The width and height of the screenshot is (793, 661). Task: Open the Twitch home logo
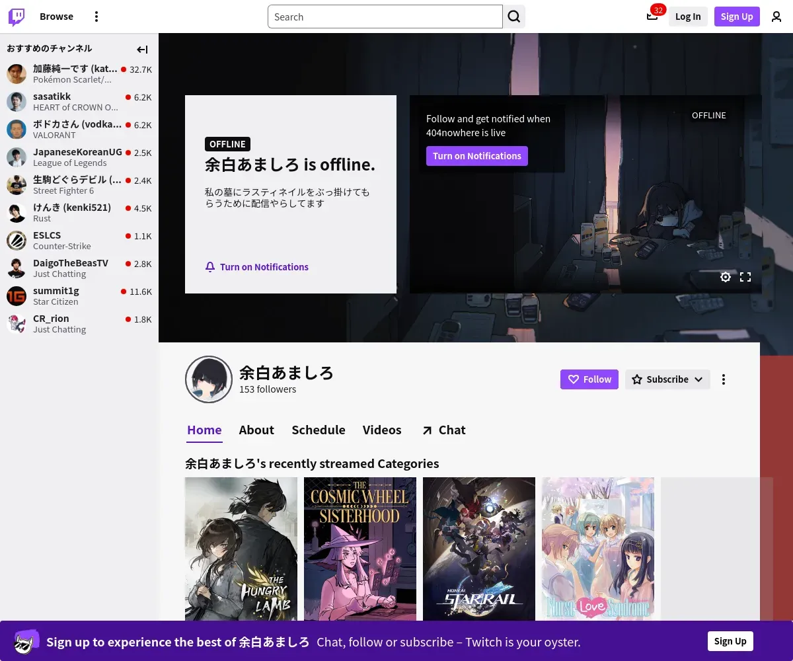[x=17, y=17]
